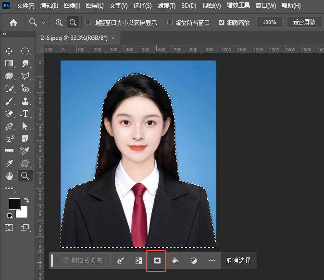Viewport: 324px width, 280px height.
Task: Uncheck the 细微缩放 checkbox
Action: tap(221, 23)
